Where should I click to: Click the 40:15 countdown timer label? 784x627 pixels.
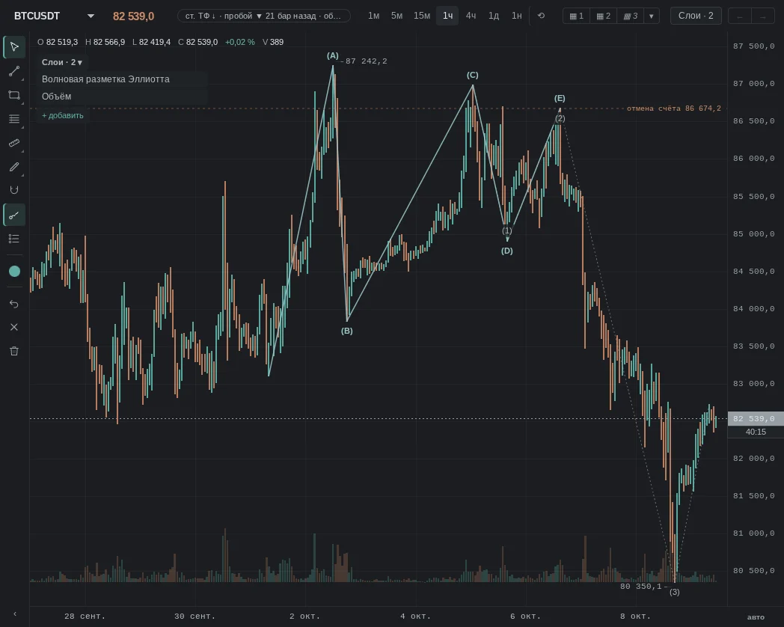tap(756, 432)
